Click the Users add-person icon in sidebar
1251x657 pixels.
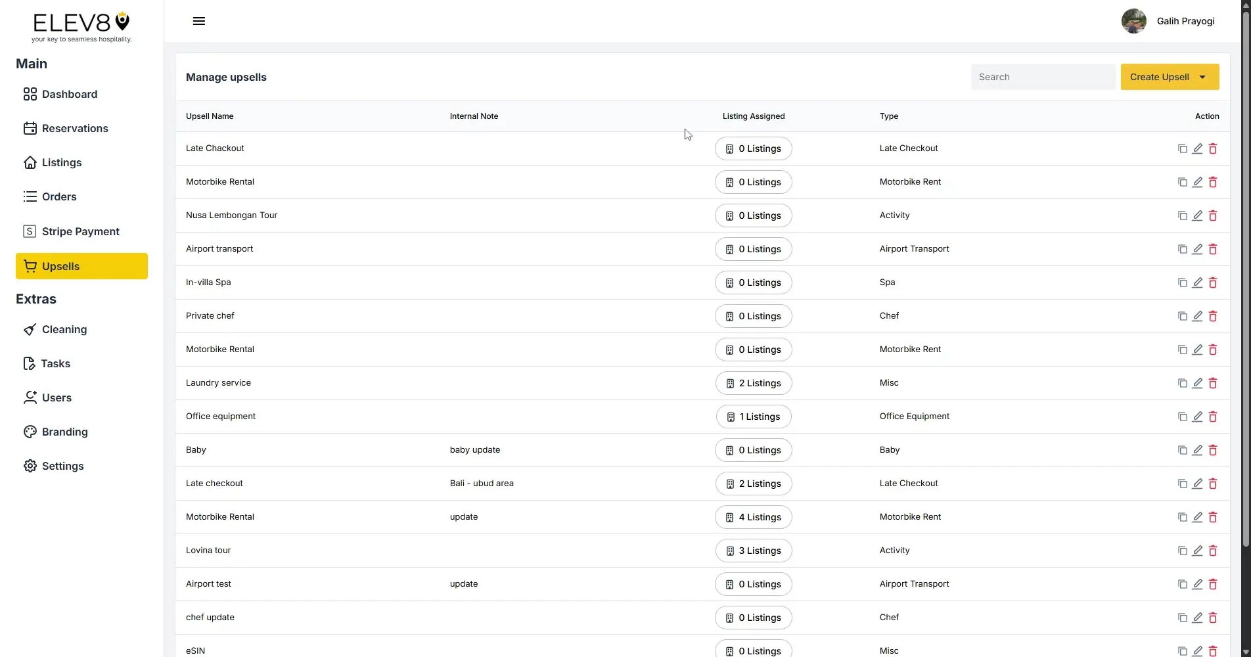click(30, 397)
